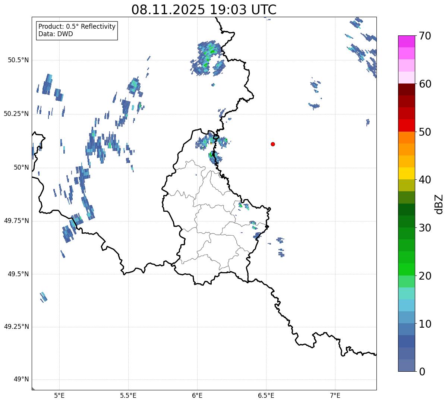Click the 'dBZ' colorbar axis label
The height and width of the screenshot is (403, 448).
coord(439,204)
